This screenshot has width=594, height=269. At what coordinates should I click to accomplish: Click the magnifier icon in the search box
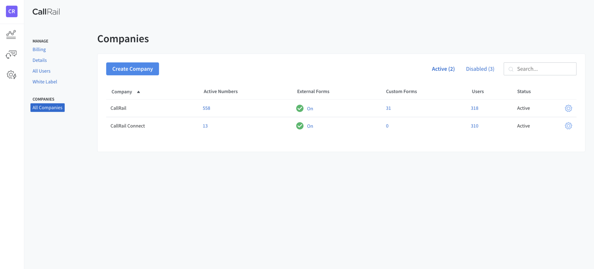point(511,69)
